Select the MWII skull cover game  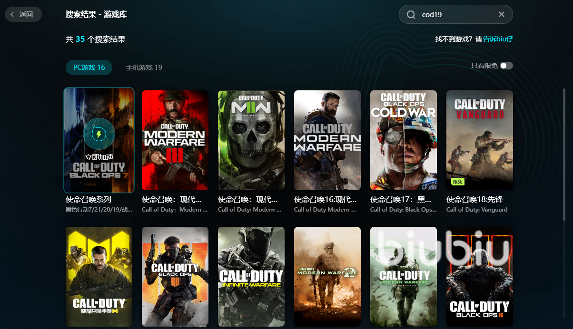(x=251, y=140)
